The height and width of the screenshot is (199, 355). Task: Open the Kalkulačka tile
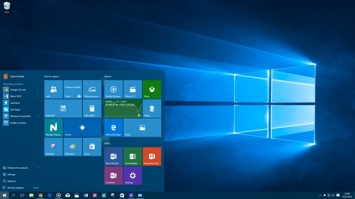point(92,108)
